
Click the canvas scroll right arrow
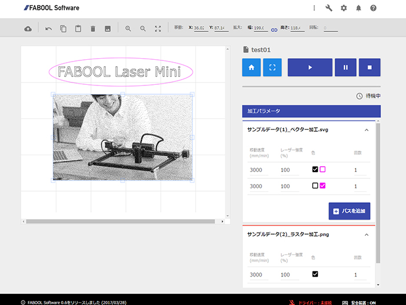click(222, 221)
